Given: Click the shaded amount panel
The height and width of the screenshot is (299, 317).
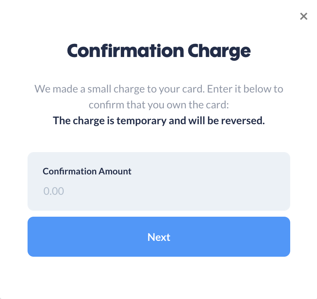Looking at the screenshot, I should tap(158, 181).
